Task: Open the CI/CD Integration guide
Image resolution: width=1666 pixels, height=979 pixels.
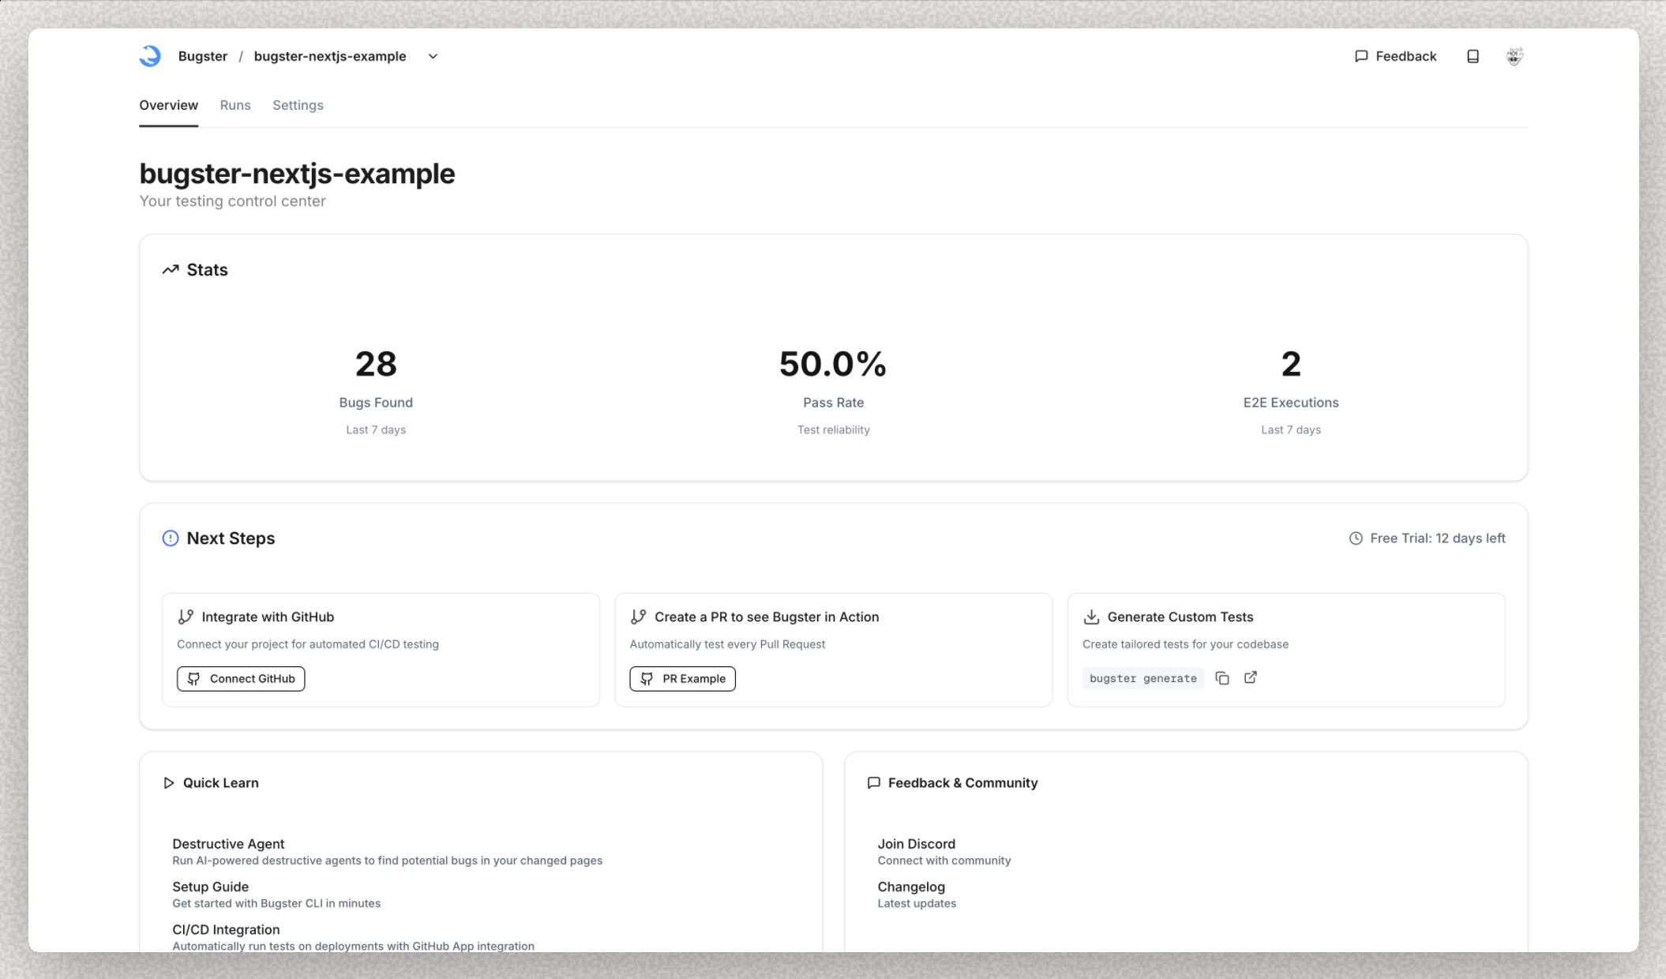Action: pyautogui.click(x=353, y=936)
